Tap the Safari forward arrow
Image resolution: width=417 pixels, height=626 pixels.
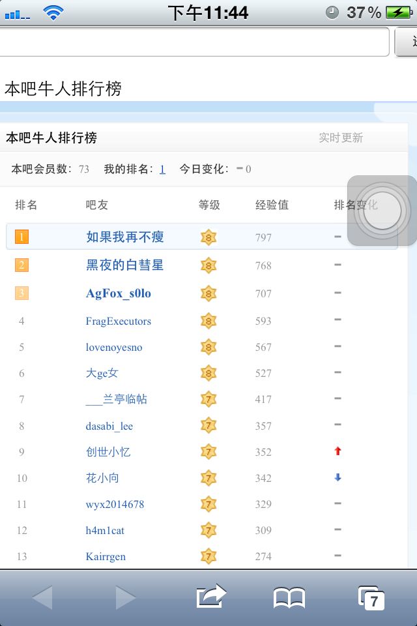pos(125,597)
